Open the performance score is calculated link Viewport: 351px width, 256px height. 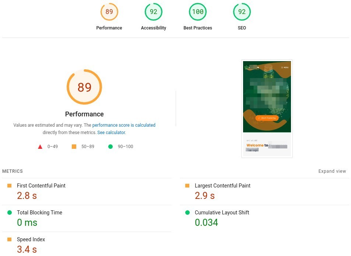click(124, 125)
